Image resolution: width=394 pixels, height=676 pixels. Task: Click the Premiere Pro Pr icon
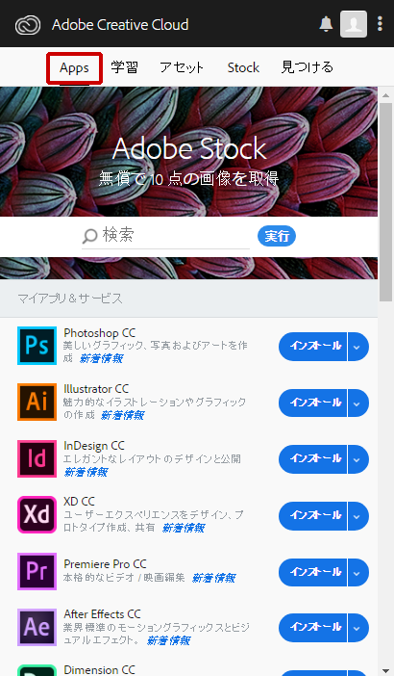point(37,571)
